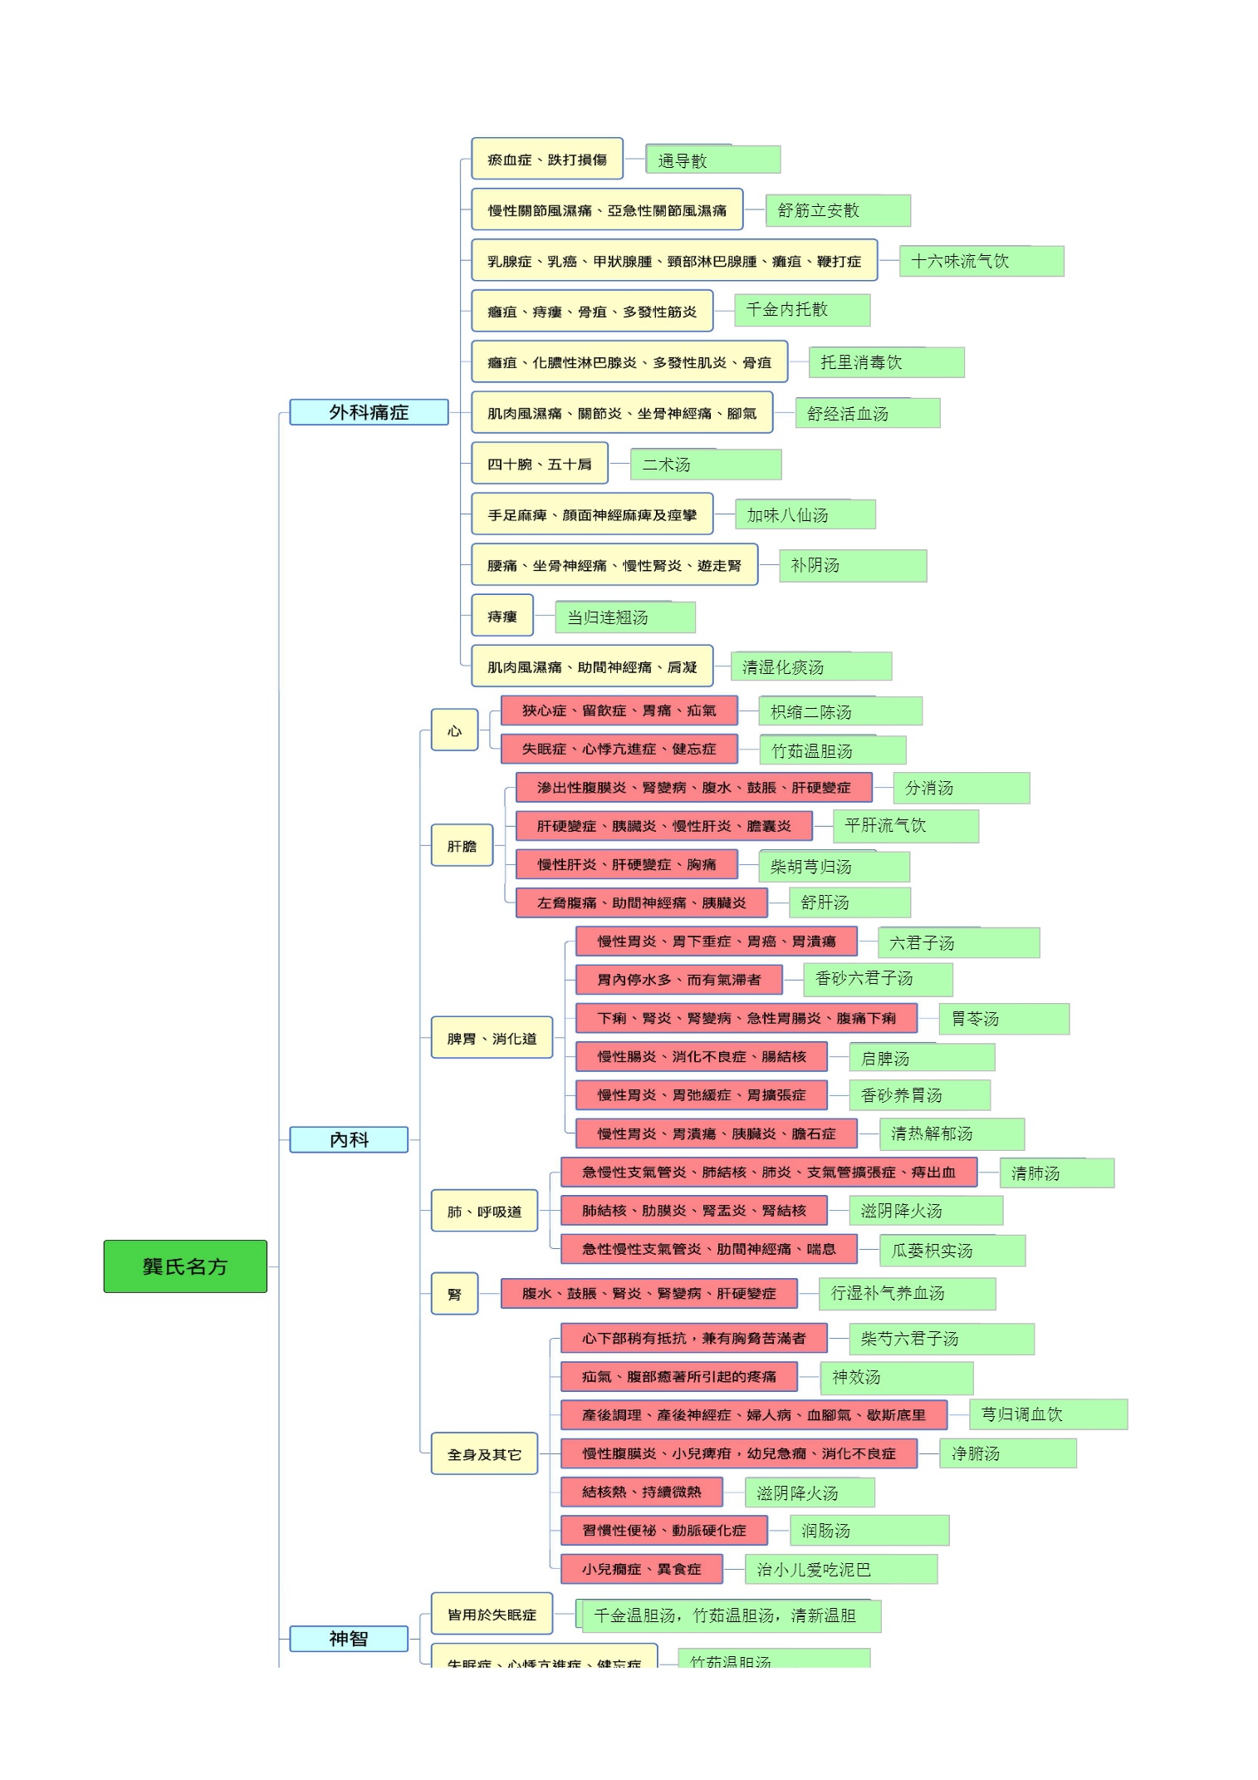Select the green 治小儿爱吃泥巴 node
This screenshot has height=1780, width=1258.
pyautogui.click(x=841, y=1569)
